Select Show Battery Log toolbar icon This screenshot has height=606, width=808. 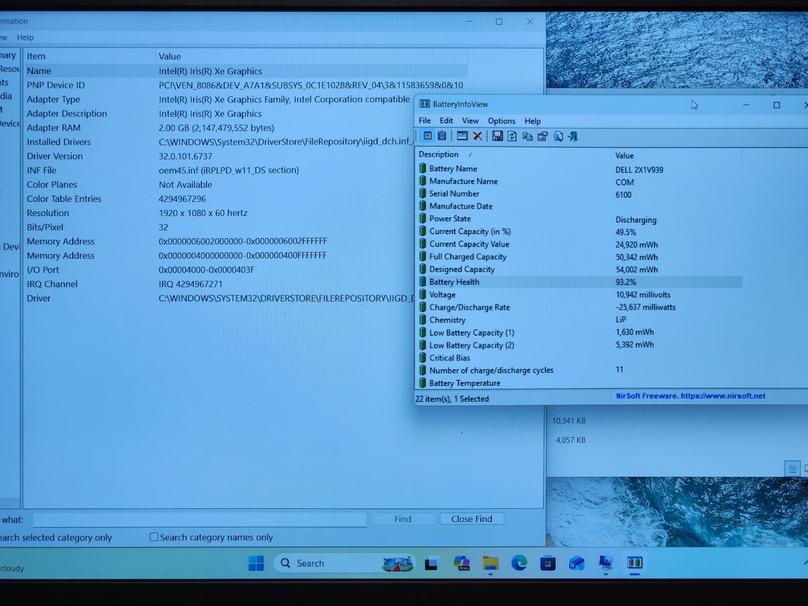(442, 136)
